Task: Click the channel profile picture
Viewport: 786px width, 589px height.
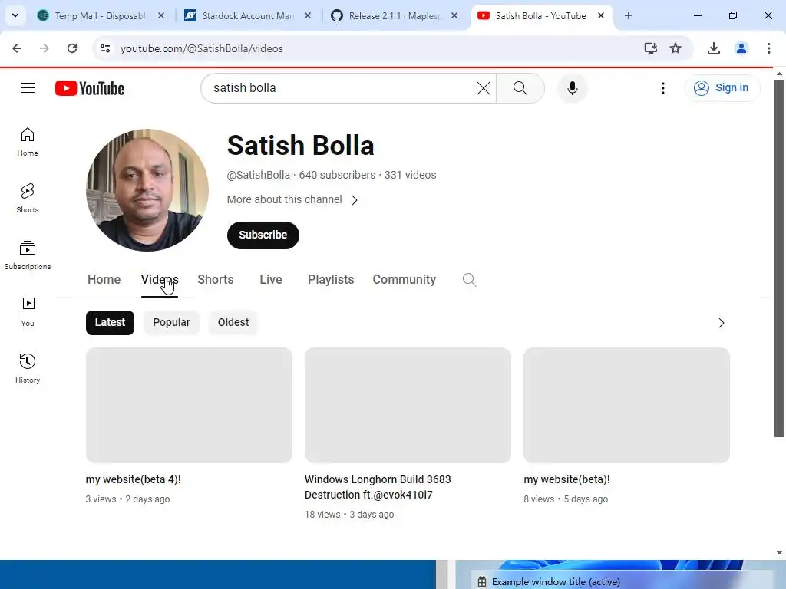Action: tap(147, 190)
